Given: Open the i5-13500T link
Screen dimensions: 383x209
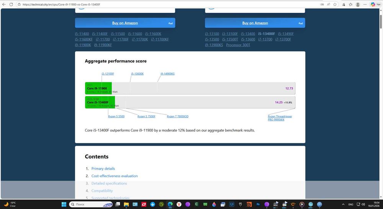Looking at the screenshot, I should (x=230, y=39).
